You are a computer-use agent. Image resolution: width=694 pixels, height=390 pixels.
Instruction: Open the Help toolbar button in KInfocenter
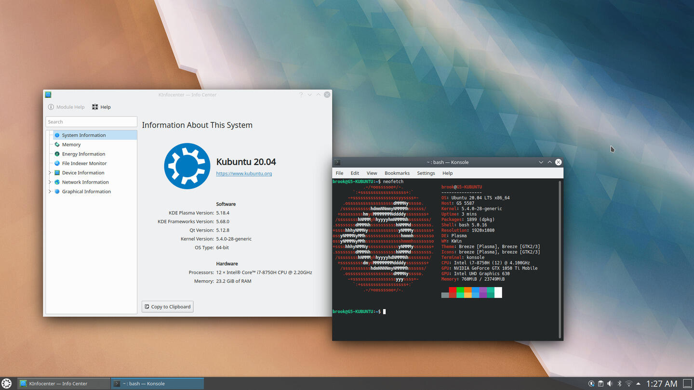[101, 107]
